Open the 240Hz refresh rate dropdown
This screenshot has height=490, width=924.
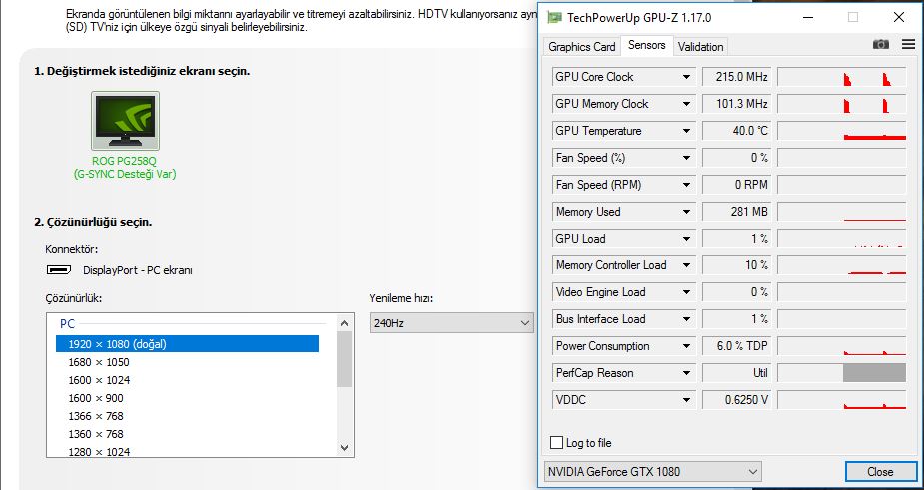(x=452, y=322)
